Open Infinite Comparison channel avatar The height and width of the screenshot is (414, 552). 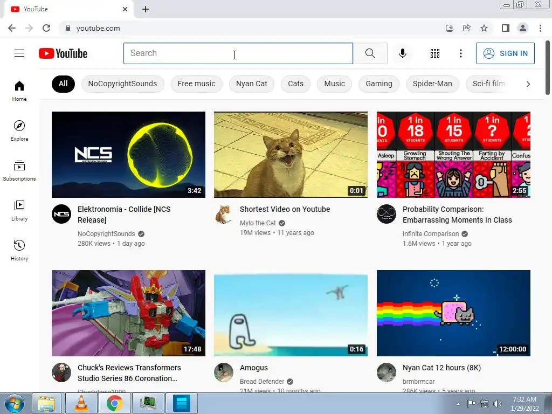point(386,214)
